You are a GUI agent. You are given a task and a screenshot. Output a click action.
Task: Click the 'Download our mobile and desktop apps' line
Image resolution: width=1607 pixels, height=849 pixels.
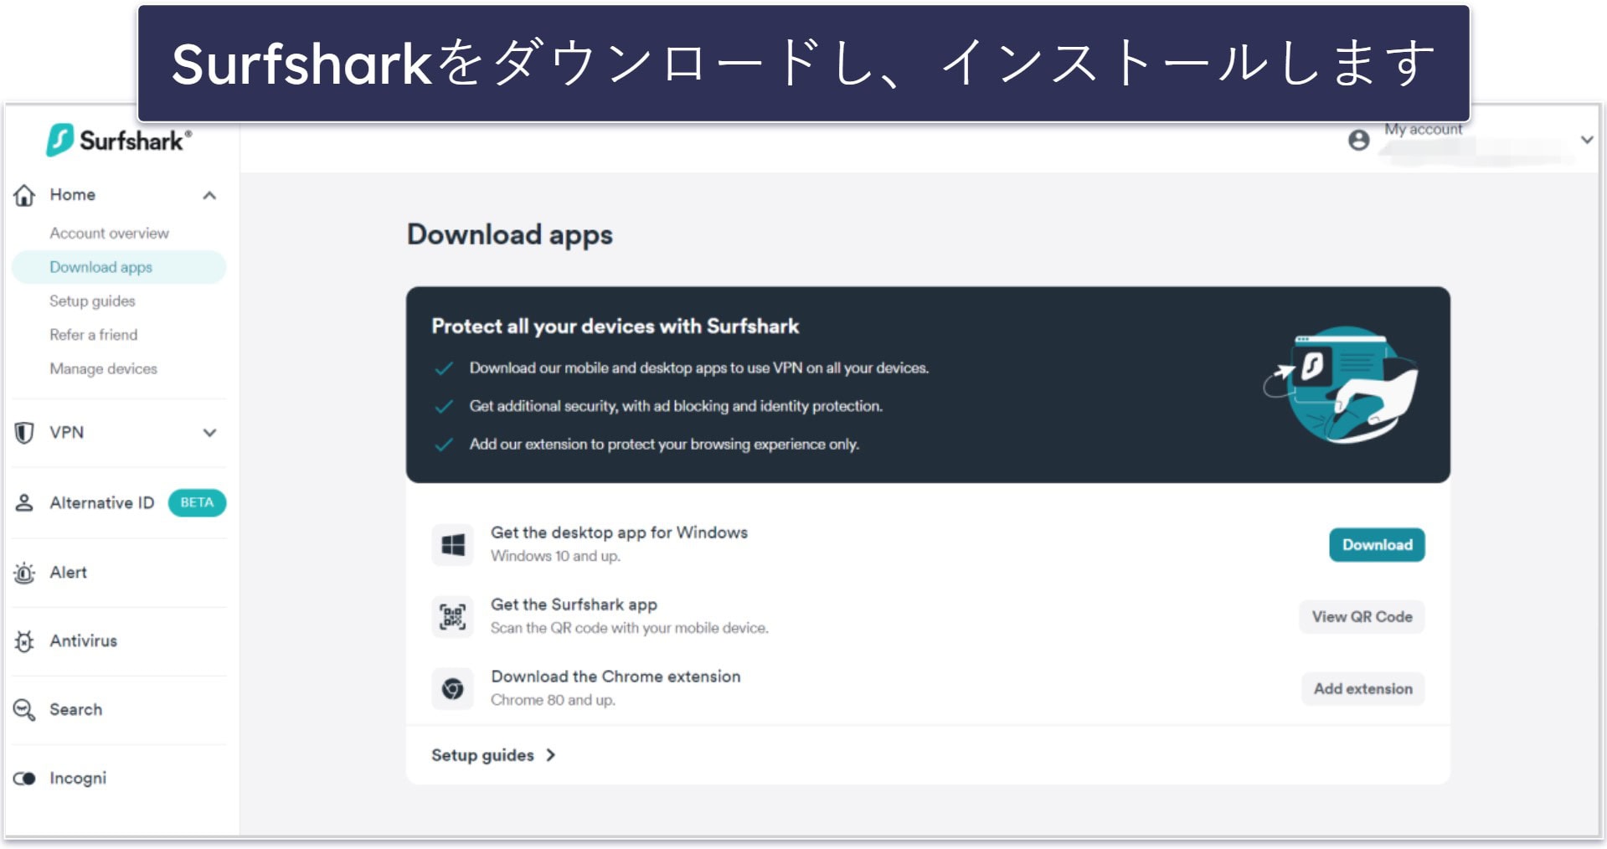(x=698, y=368)
